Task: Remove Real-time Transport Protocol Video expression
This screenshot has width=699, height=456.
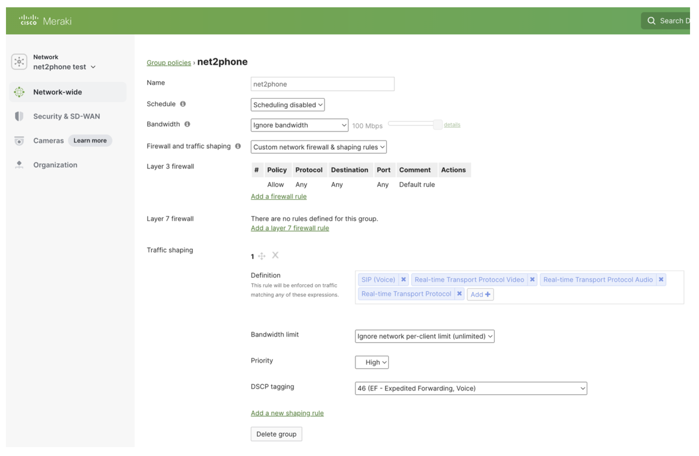Action: tap(532, 279)
